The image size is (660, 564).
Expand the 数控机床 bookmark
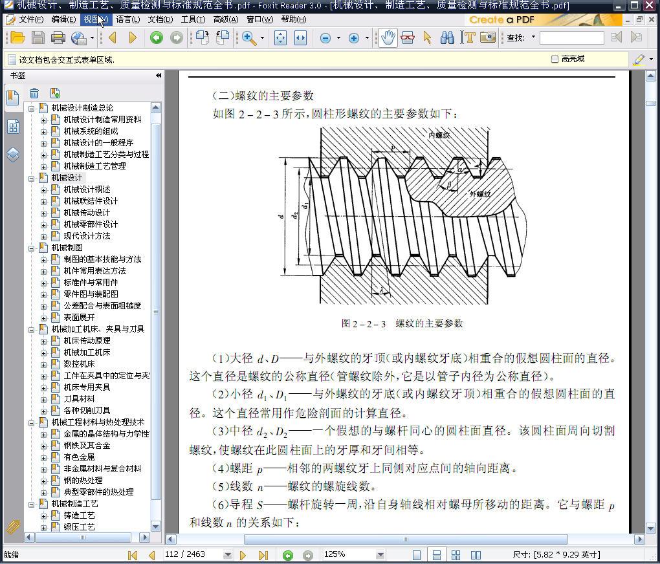coord(43,365)
